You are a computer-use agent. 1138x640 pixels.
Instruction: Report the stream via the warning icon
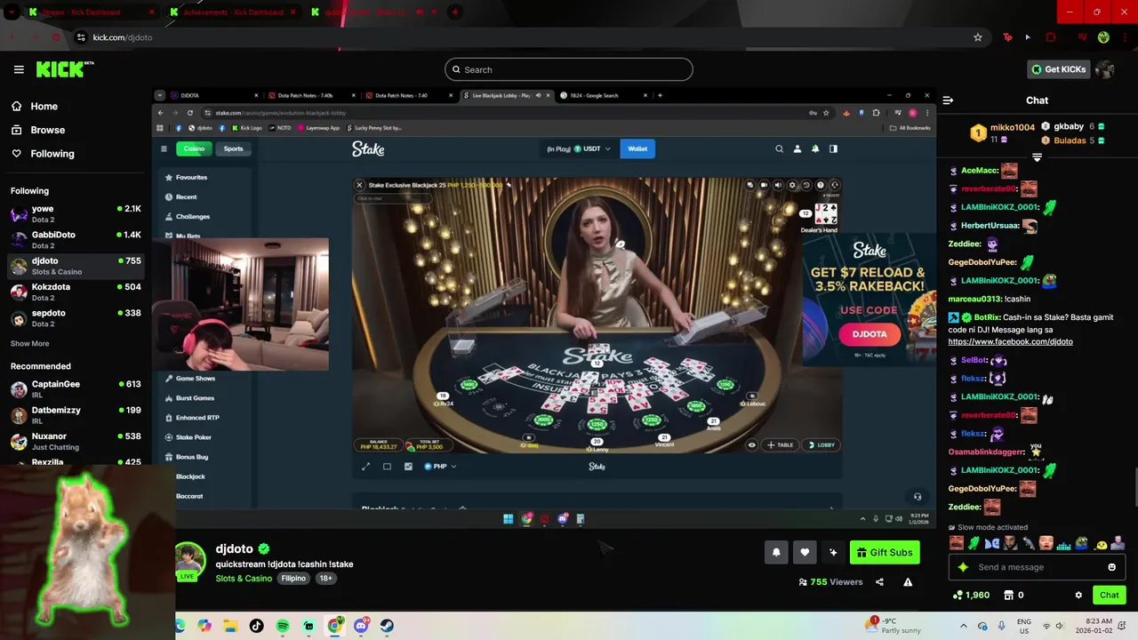pyautogui.click(x=908, y=582)
